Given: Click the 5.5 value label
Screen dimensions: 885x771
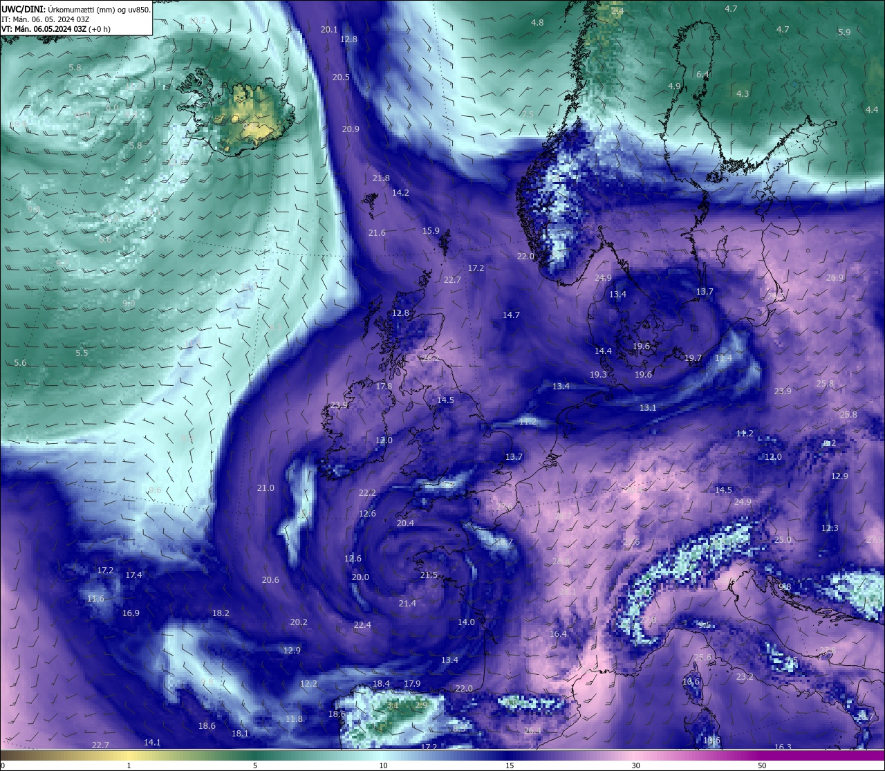Looking at the screenshot, I should coord(82,353).
